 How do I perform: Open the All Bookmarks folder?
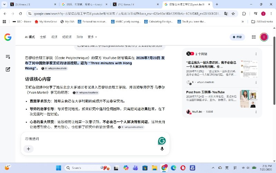coord(262,21)
